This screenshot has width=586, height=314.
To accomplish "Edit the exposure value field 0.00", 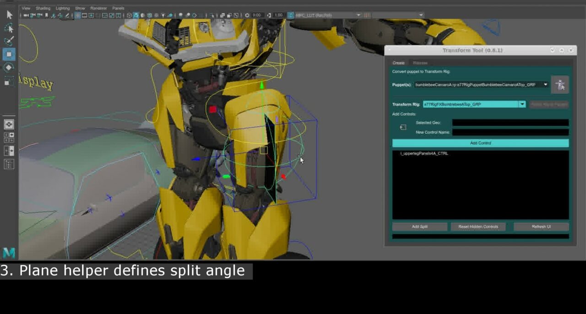I will pos(257,15).
